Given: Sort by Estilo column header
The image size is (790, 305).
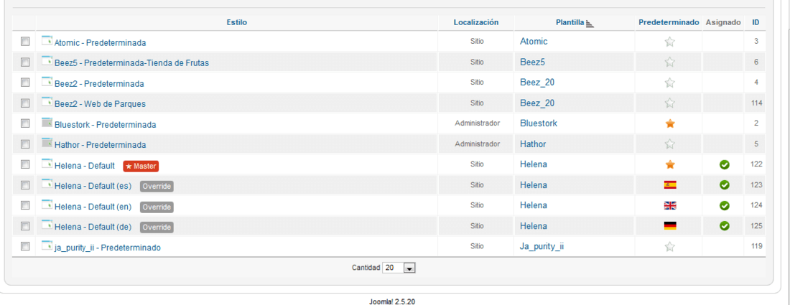Looking at the screenshot, I should pos(237,23).
